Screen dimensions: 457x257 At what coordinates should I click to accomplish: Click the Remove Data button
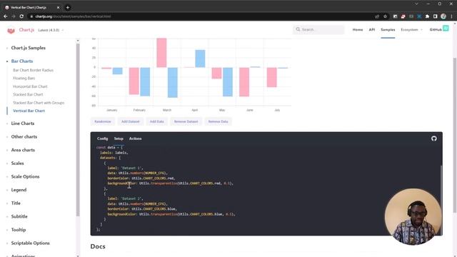tap(218, 121)
